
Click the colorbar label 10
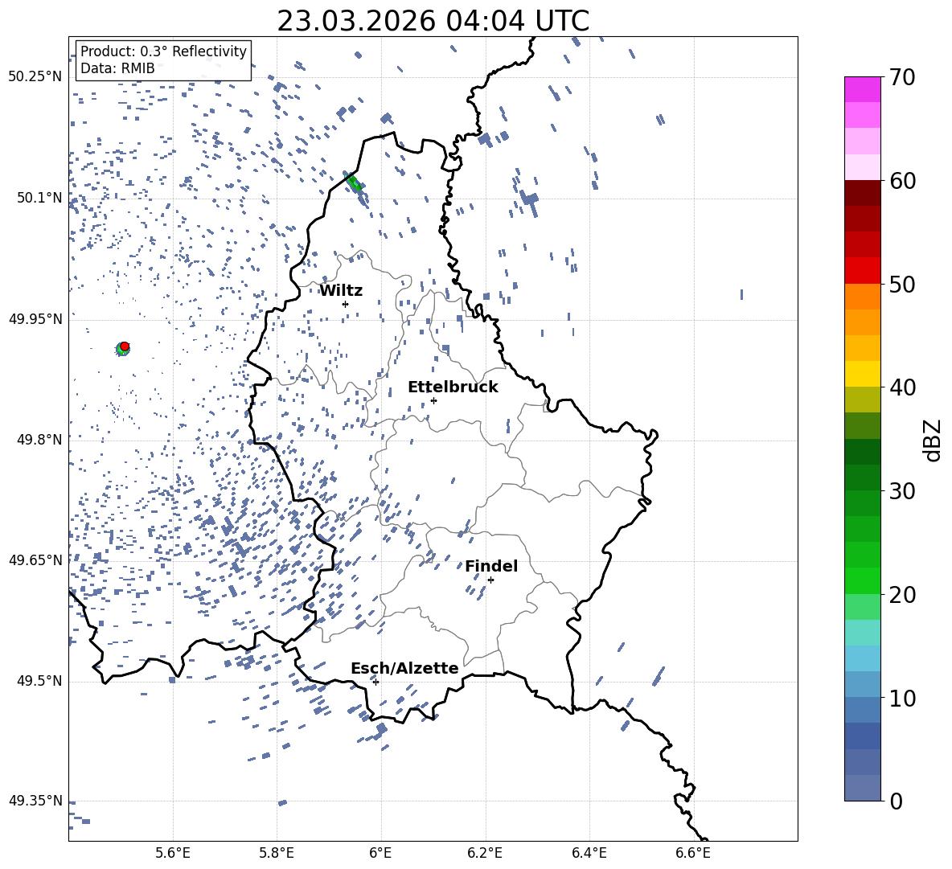click(902, 699)
